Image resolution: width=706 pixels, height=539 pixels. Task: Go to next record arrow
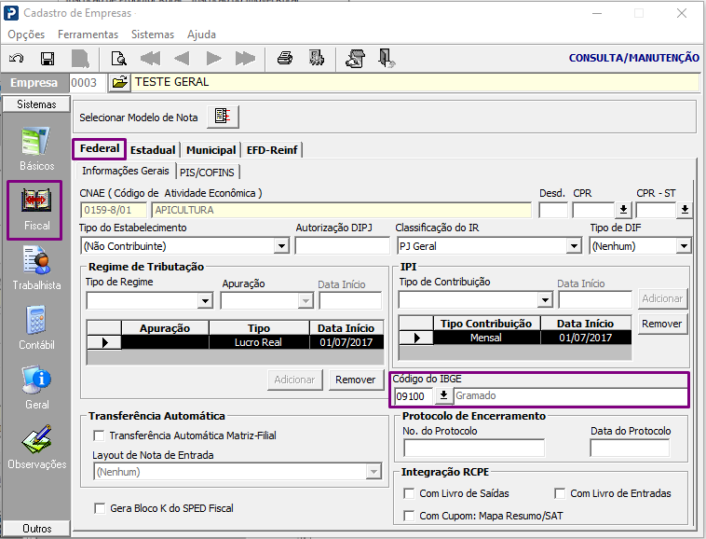tap(213, 59)
